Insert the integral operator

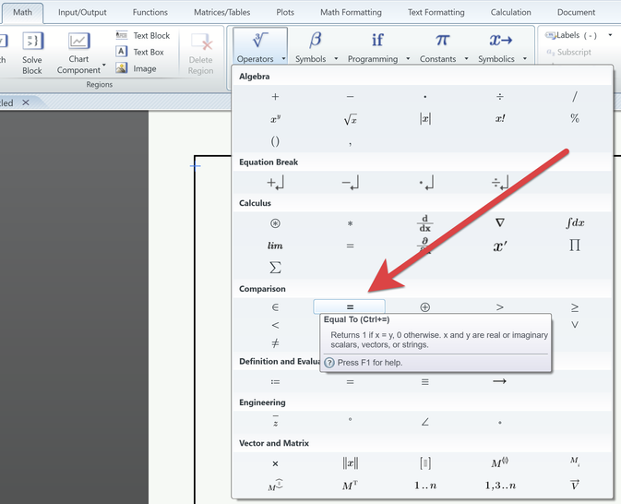pos(575,222)
